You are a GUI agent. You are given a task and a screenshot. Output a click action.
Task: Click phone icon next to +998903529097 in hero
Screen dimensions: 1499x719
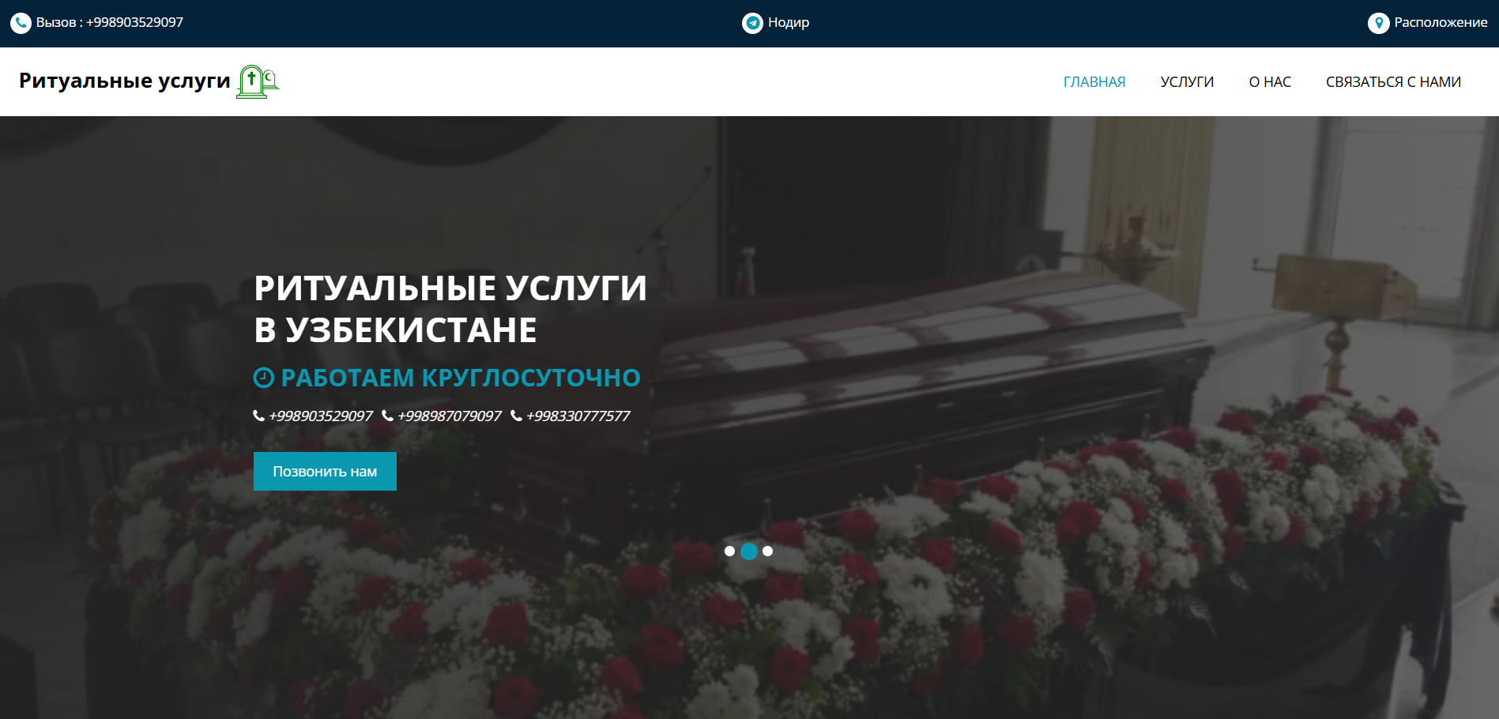[258, 416]
